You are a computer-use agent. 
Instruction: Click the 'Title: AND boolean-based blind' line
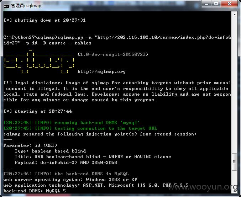click(x=93, y=157)
